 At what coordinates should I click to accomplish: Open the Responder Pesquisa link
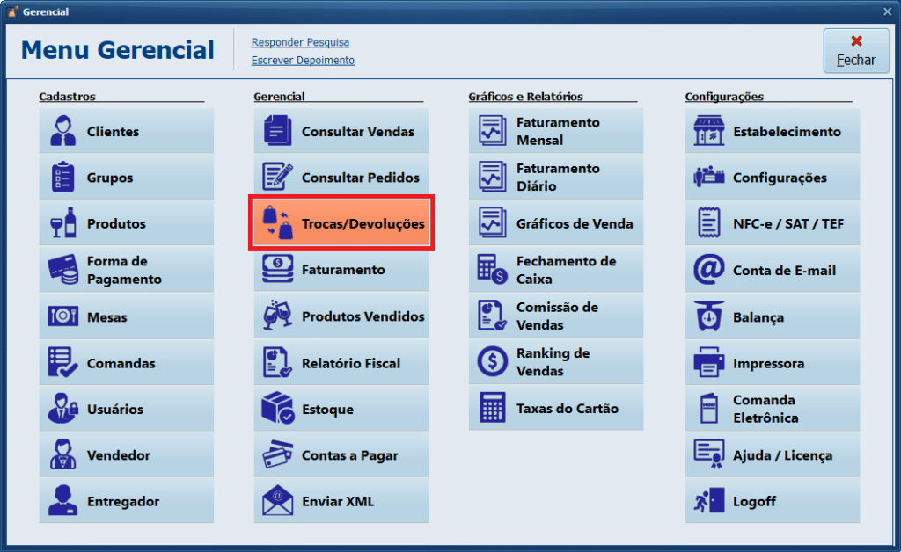click(300, 42)
